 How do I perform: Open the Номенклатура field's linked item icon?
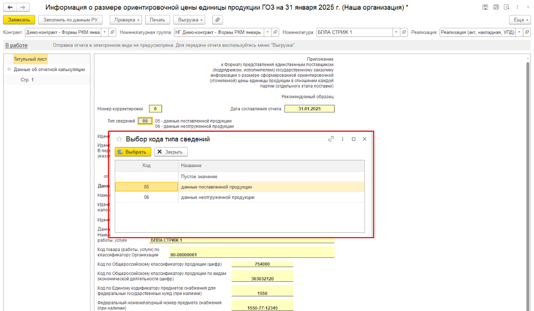(x=404, y=32)
